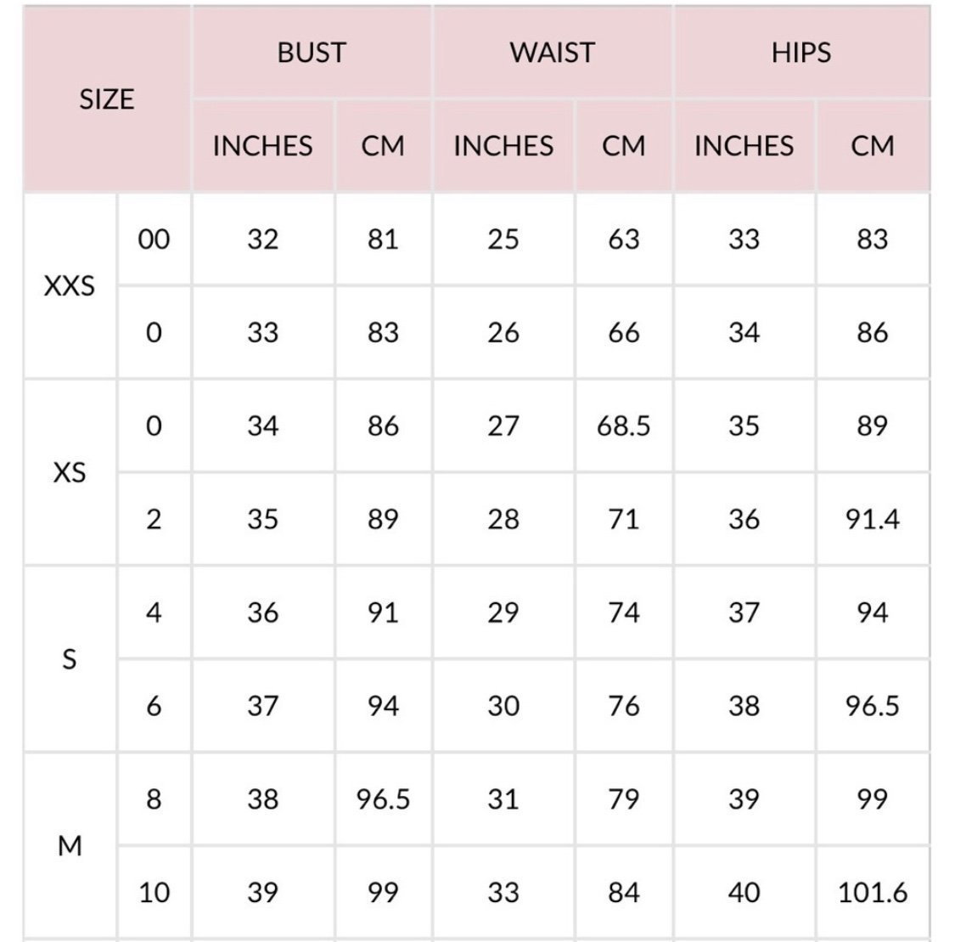Select the numeric size 10 cell
Viewport: 955px width, 942px height.
point(154,893)
